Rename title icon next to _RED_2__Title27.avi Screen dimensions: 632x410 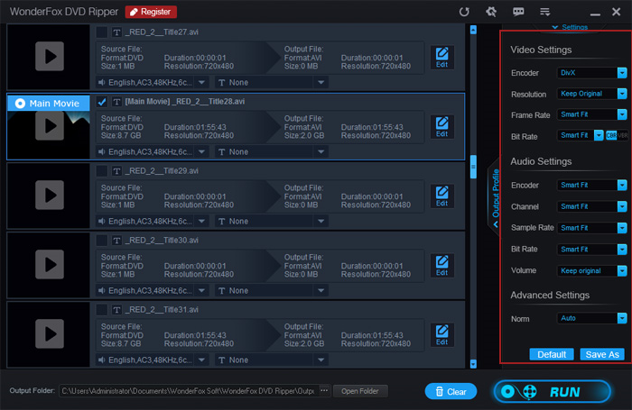pos(116,32)
